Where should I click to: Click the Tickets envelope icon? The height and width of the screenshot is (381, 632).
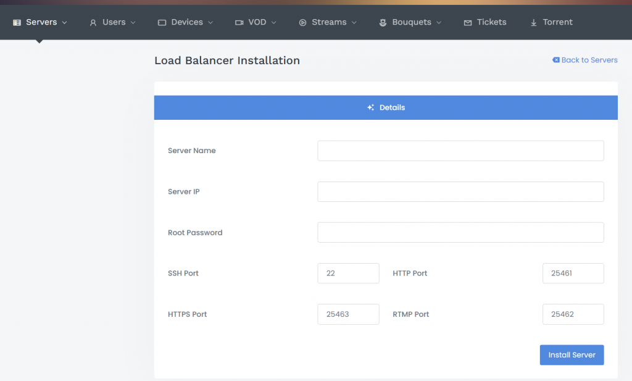click(468, 22)
